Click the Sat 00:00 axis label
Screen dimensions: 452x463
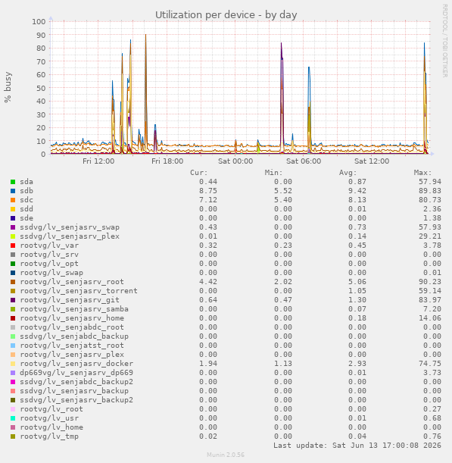point(235,161)
